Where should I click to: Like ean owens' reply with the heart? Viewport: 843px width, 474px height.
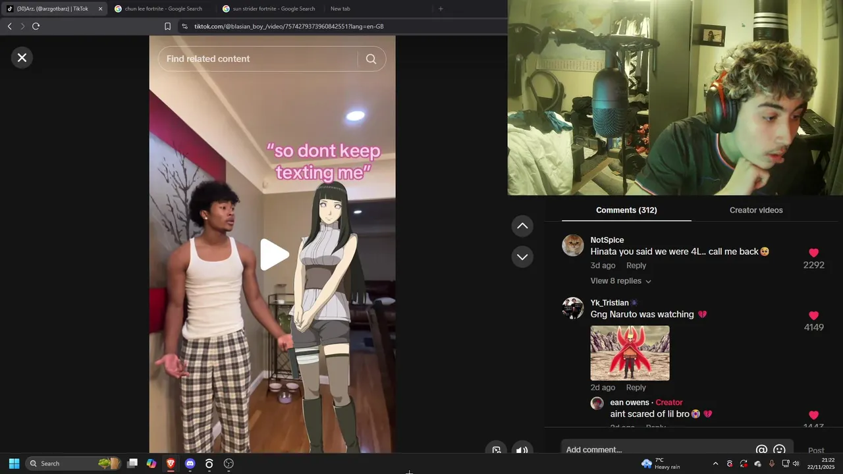pos(813,415)
